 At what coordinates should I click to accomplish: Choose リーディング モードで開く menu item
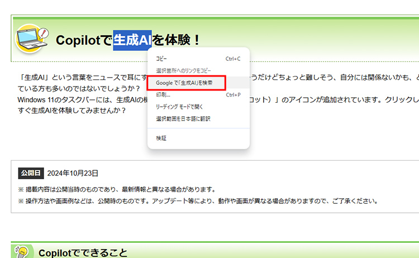(198, 107)
